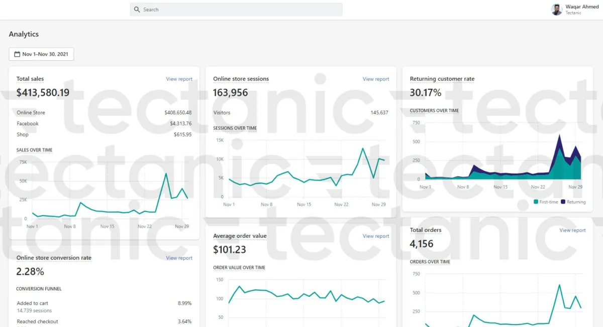The width and height of the screenshot is (603, 327).
Task: Click the 30.17% returning rate value
Action: click(426, 93)
